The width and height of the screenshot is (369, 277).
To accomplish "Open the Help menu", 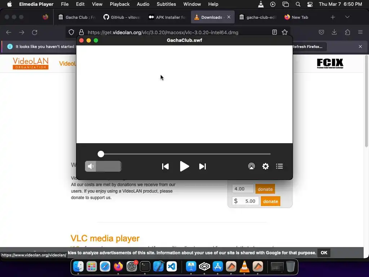I will tap(213, 4).
